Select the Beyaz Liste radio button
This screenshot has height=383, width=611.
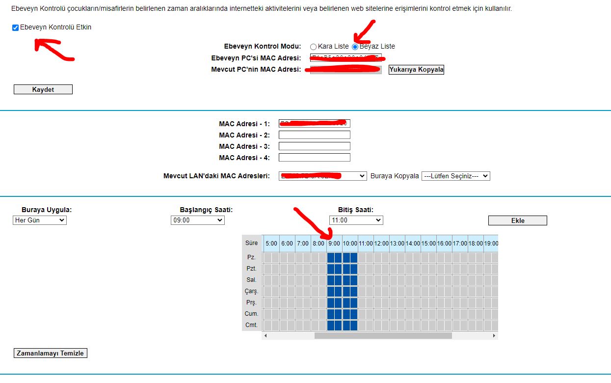pyautogui.click(x=355, y=47)
